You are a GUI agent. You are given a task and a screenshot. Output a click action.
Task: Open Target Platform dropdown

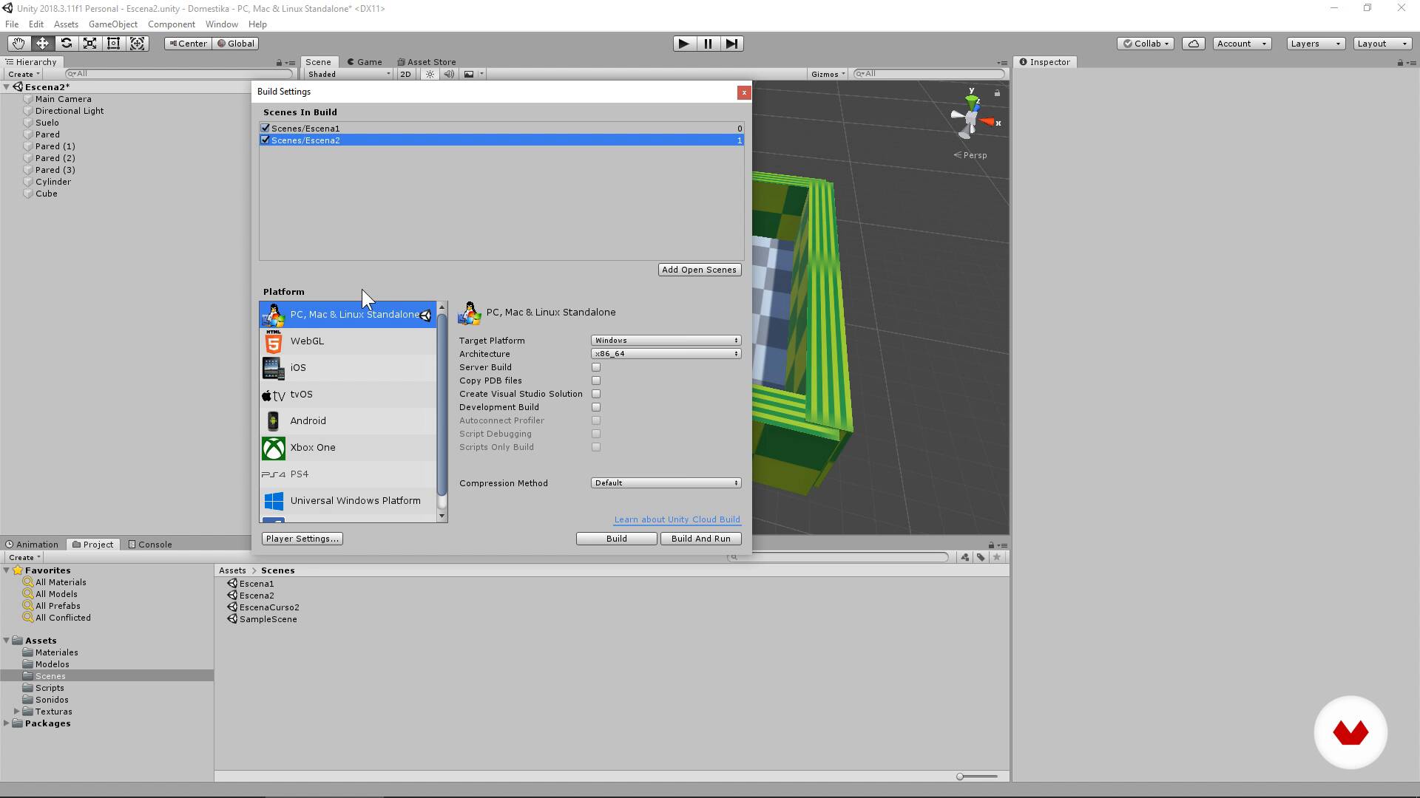[x=666, y=341]
